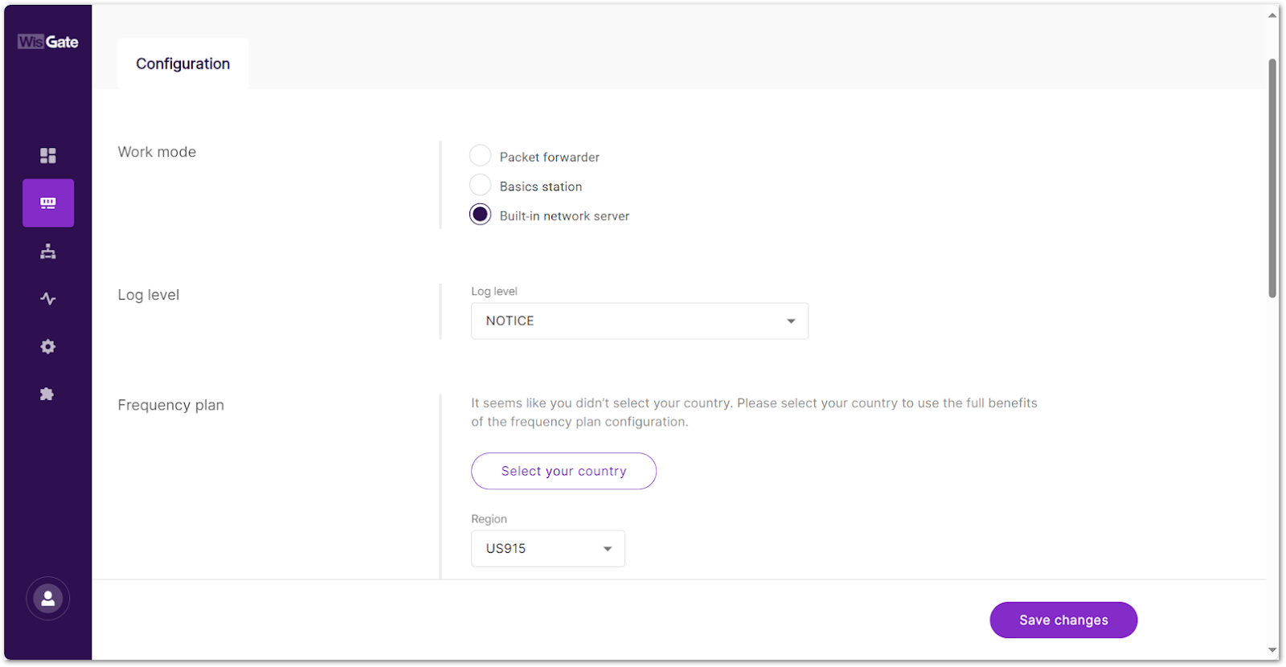Open the network topology icon in sidebar
1286x667 pixels.
pos(48,252)
